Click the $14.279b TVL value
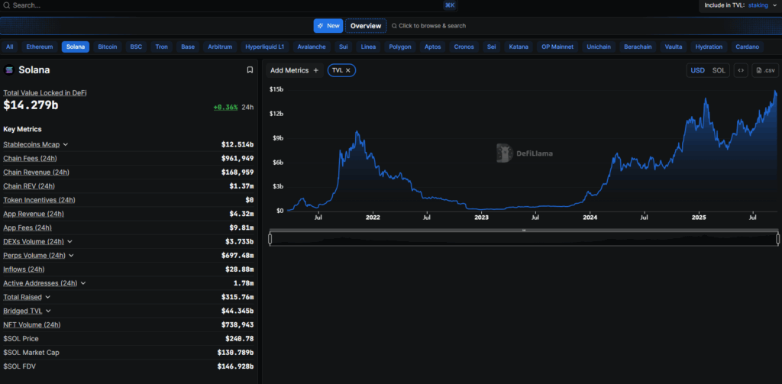The width and height of the screenshot is (782, 384). (x=31, y=105)
